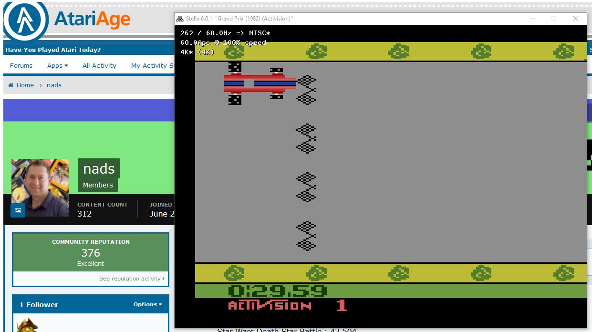The height and width of the screenshot is (332, 592).
Task: Click the Home breadcrumb link
Action: point(21,85)
